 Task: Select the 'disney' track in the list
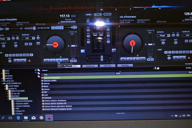coord(46,84)
